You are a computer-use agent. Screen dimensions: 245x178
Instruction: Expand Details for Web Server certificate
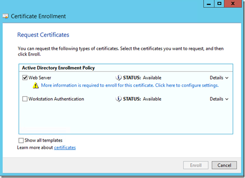[x=219, y=78]
